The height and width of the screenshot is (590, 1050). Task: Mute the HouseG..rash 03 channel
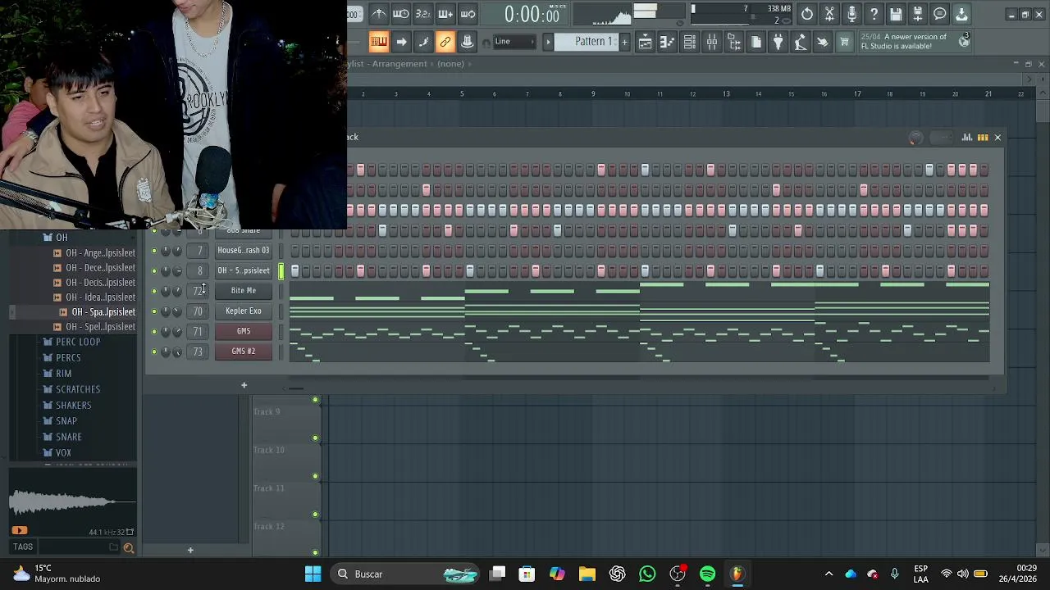pyautogui.click(x=153, y=251)
